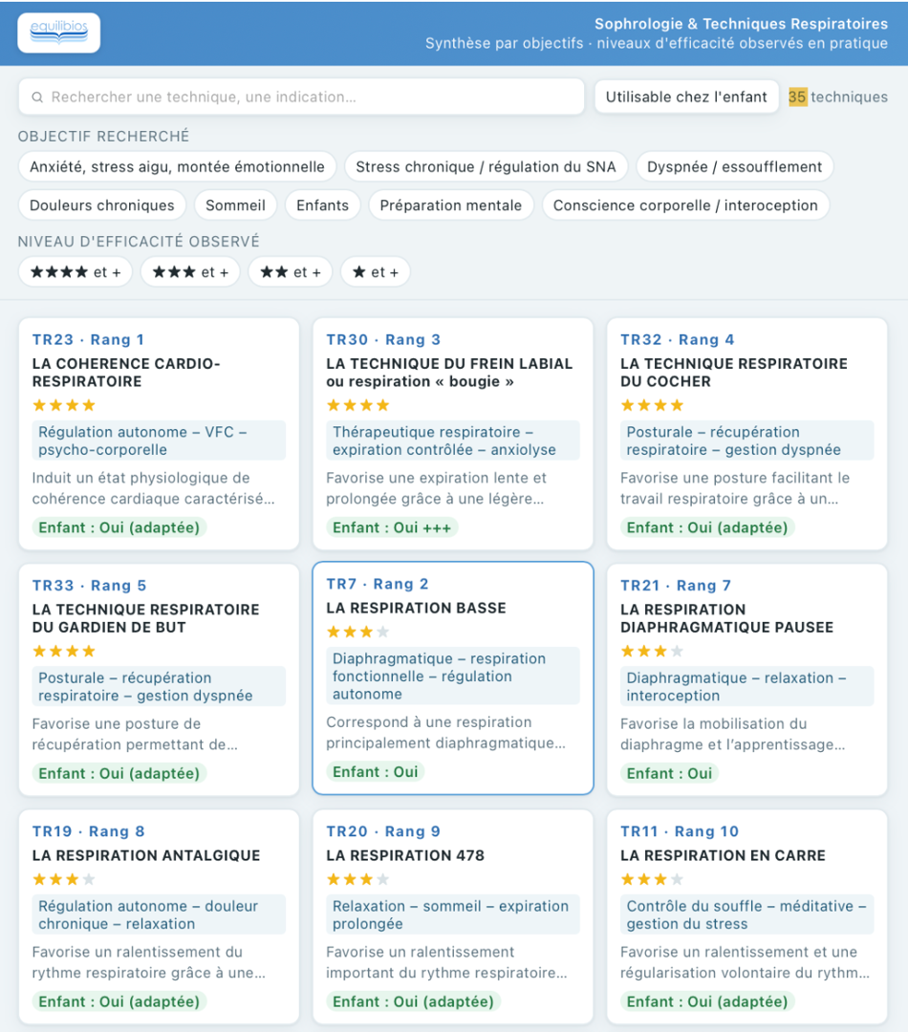The height and width of the screenshot is (1032, 908).
Task: Click the star rating on the TR30 card
Action: tap(358, 405)
